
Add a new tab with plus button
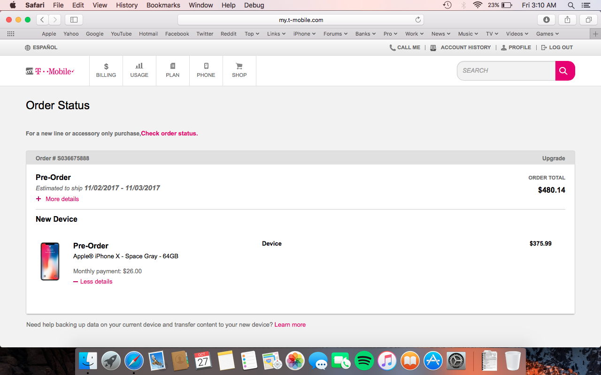pyautogui.click(x=595, y=34)
